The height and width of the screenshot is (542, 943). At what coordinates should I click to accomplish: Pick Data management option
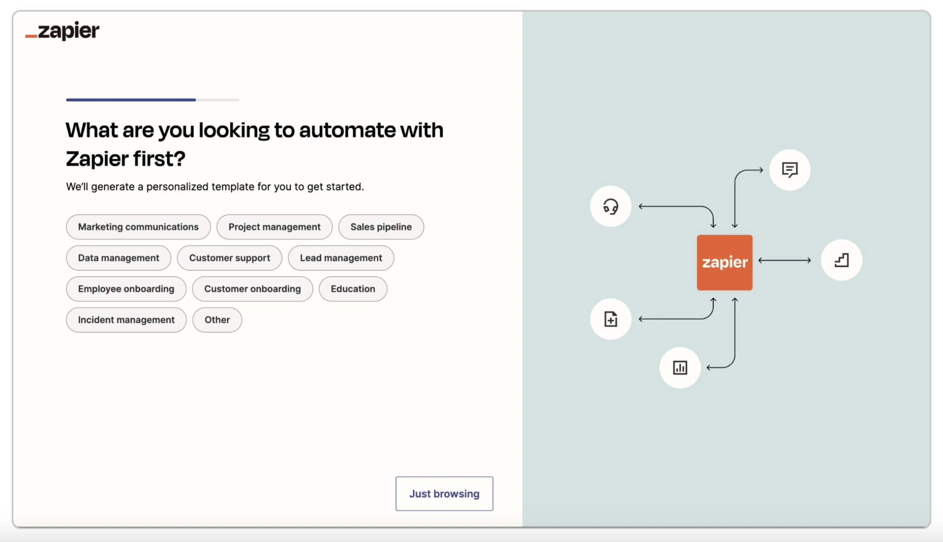118,258
